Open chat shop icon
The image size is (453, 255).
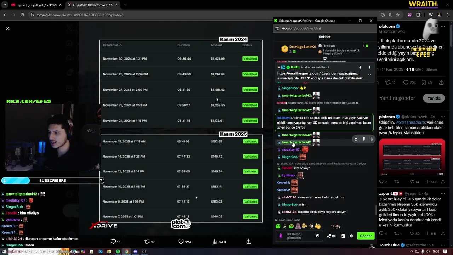click(x=343, y=236)
